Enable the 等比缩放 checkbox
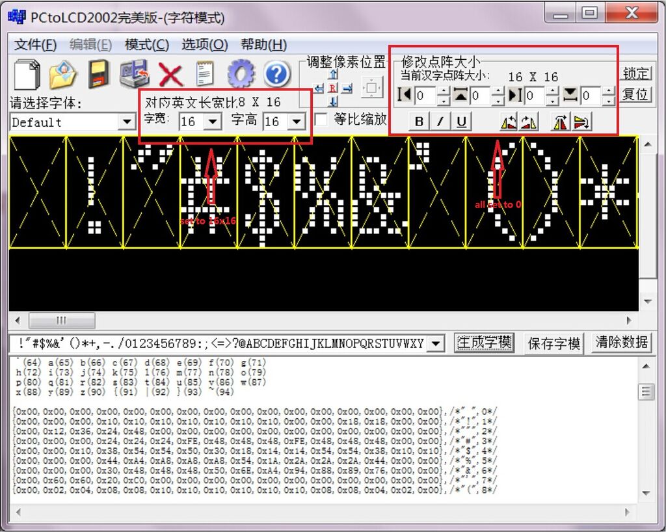The width and height of the screenshot is (666, 532). click(321, 120)
